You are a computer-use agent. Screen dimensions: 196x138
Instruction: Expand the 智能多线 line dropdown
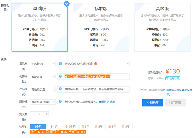[x=43, y=77]
